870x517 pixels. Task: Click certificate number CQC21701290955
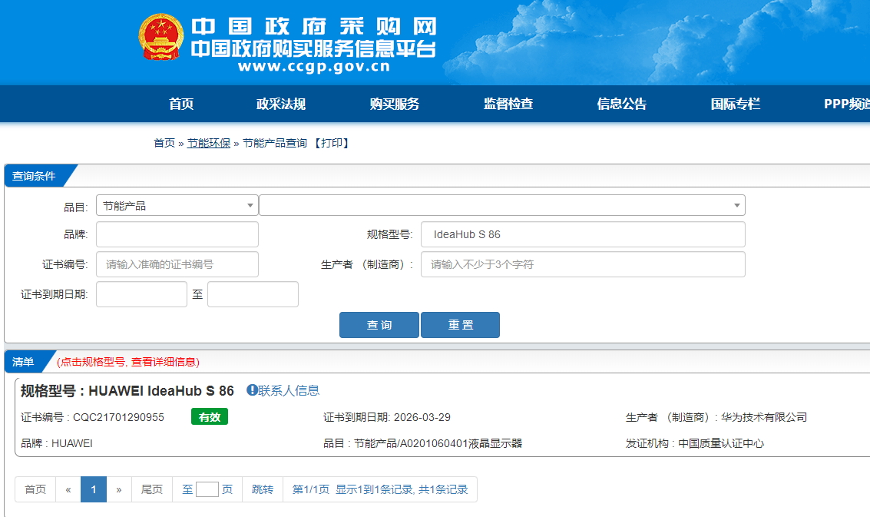pos(118,418)
